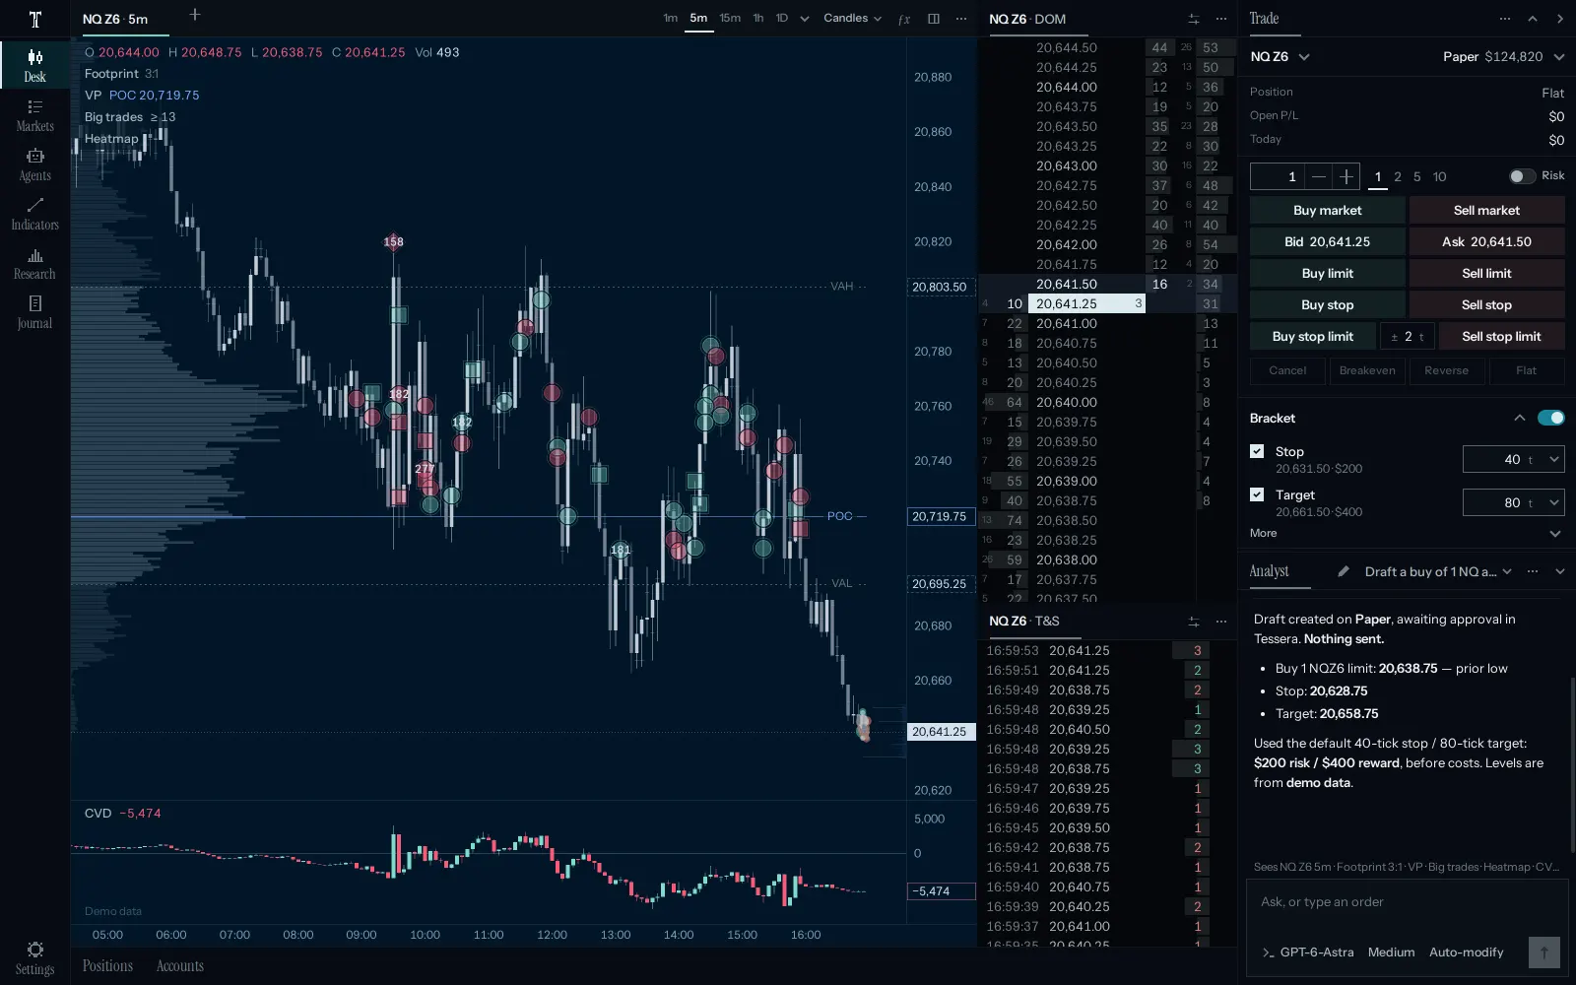Switch to the 15m timeframe
1576x985 pixels.
730,18
